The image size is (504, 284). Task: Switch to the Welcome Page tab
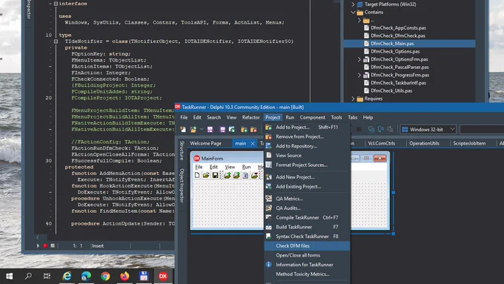pyautogui.click(x=206, y=143)
